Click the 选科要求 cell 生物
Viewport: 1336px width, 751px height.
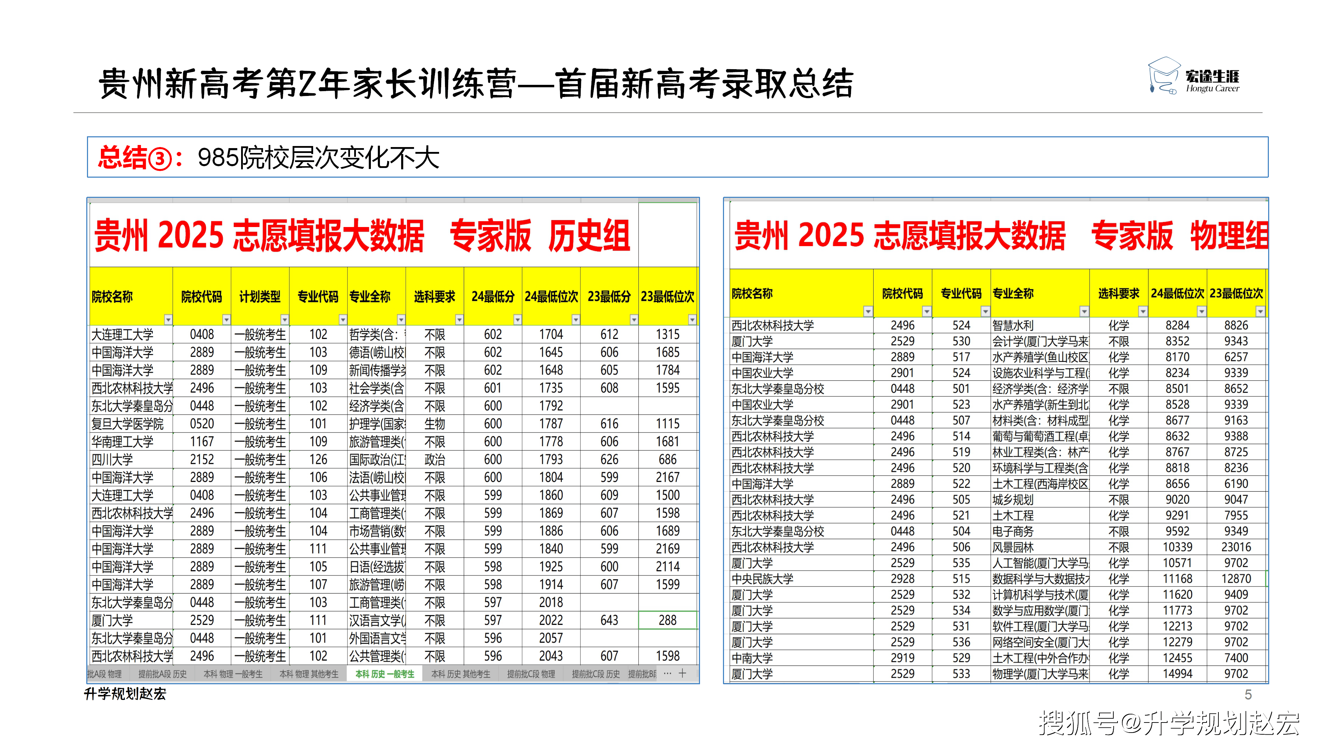(435, 424)
